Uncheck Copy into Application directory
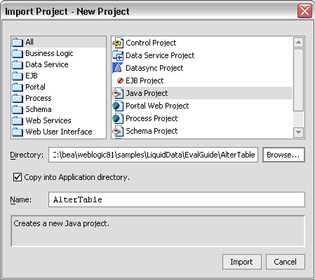315x280 pixels. [x=18, y=177]
